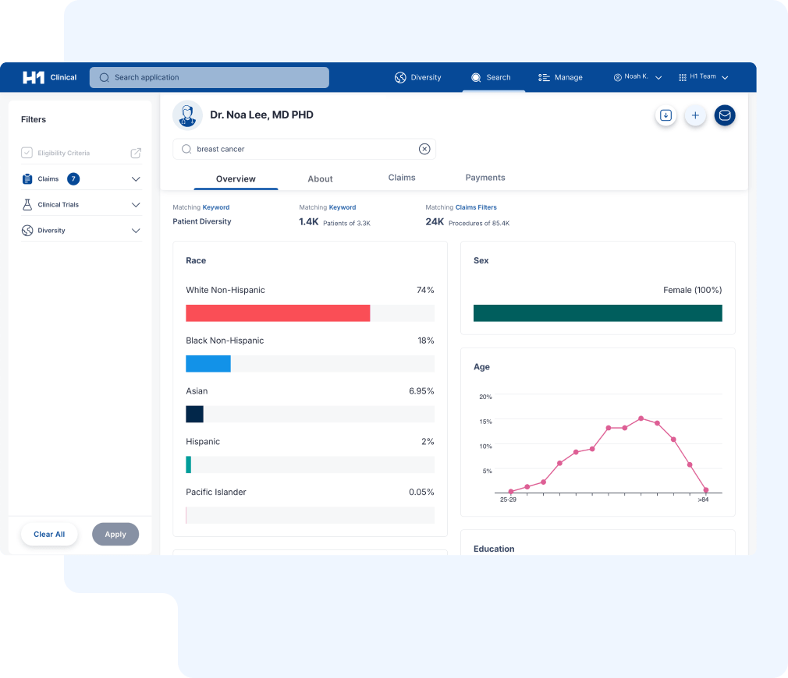The image size is (788, 678).
Task: Open Manage in the top navigation
Action: coord(560,77)
